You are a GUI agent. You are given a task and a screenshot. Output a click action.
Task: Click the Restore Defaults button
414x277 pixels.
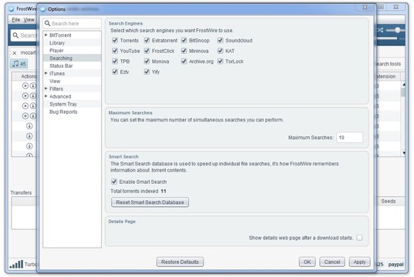(180, 262)
